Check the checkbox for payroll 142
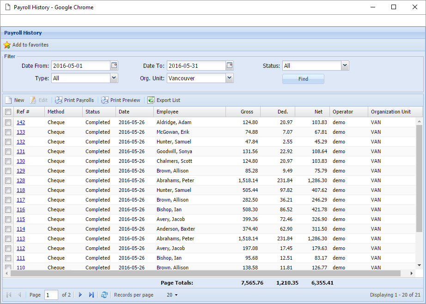Screen dimensions: 426x304 tap(8, 122)
